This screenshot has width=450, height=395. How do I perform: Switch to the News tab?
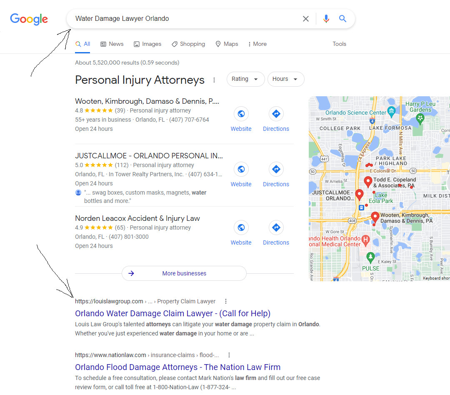(112, 44)
